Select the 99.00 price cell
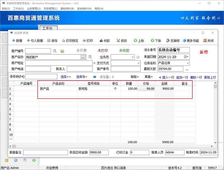224x170 pixels. click(x=146, y=89)
